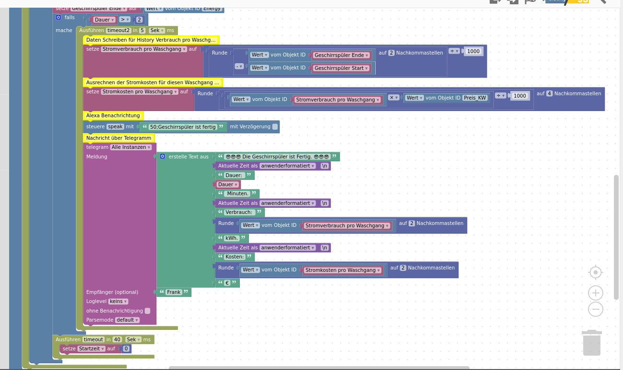Edit the Preis_KW object ID field
The width and height of the screenshot is (623, 370).
pyautogui.click(x=476, y=98)
